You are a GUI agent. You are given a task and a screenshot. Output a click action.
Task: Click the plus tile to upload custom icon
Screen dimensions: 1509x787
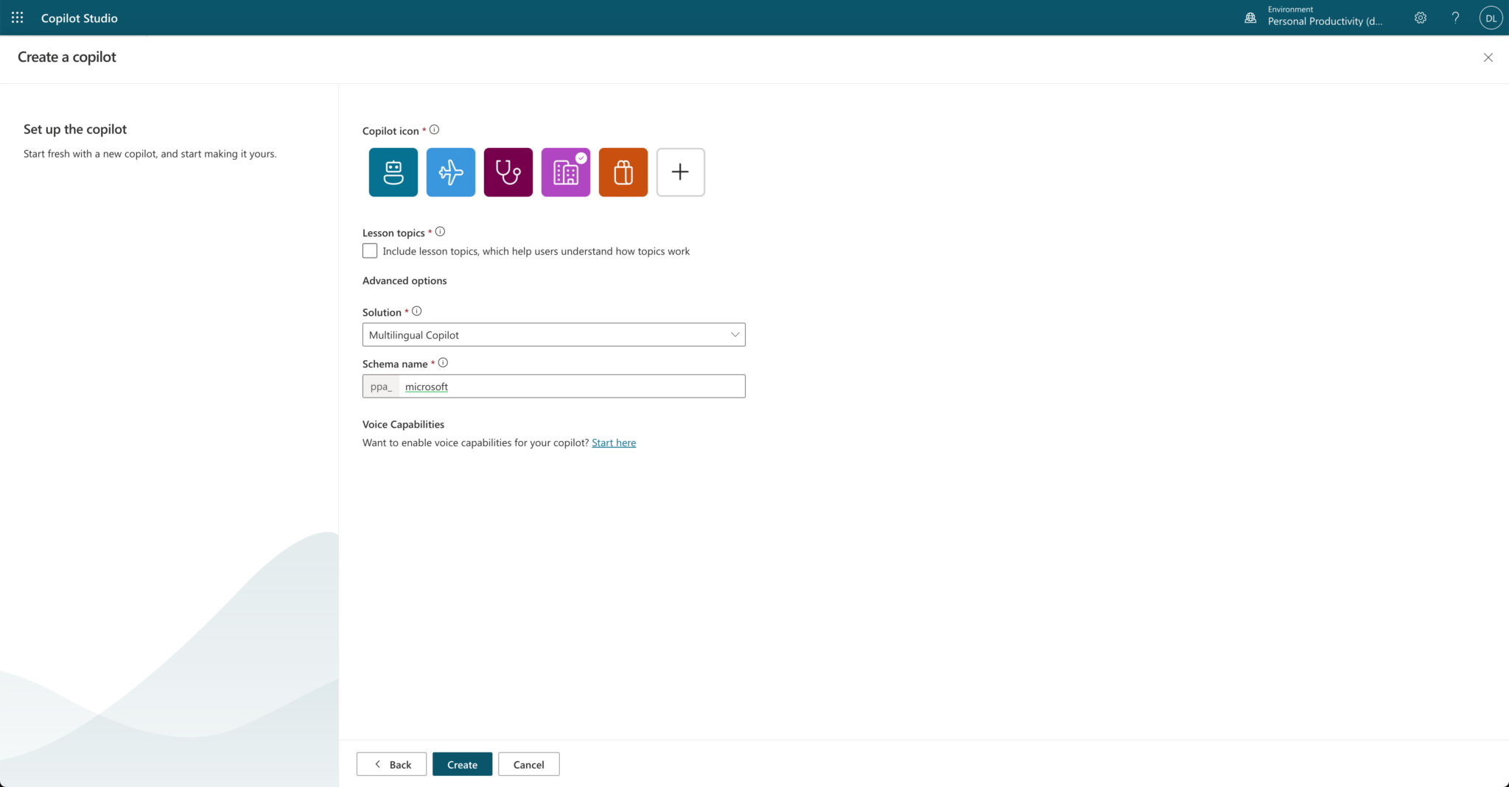pyautogui.click(x=680, y=172)
